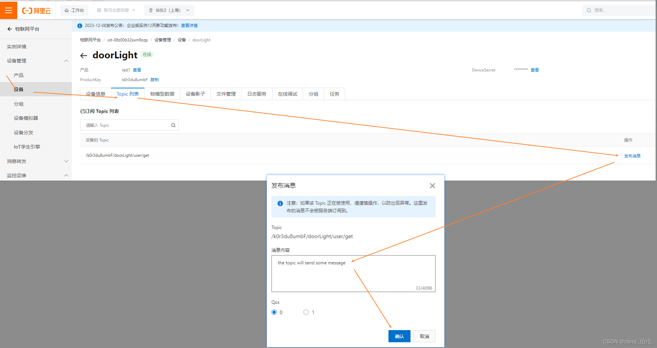Switch to 物模型数据 tab
Viewport: 657px width, 348px height.
(162, 94)
